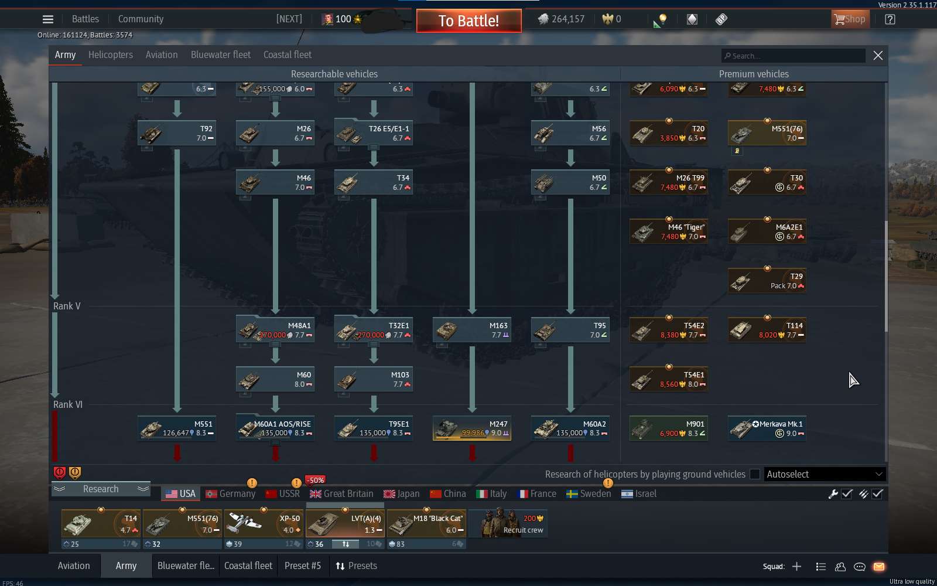Select the T95E1 tank card
The image size is (937, 586).
click(x=374, y=428)
